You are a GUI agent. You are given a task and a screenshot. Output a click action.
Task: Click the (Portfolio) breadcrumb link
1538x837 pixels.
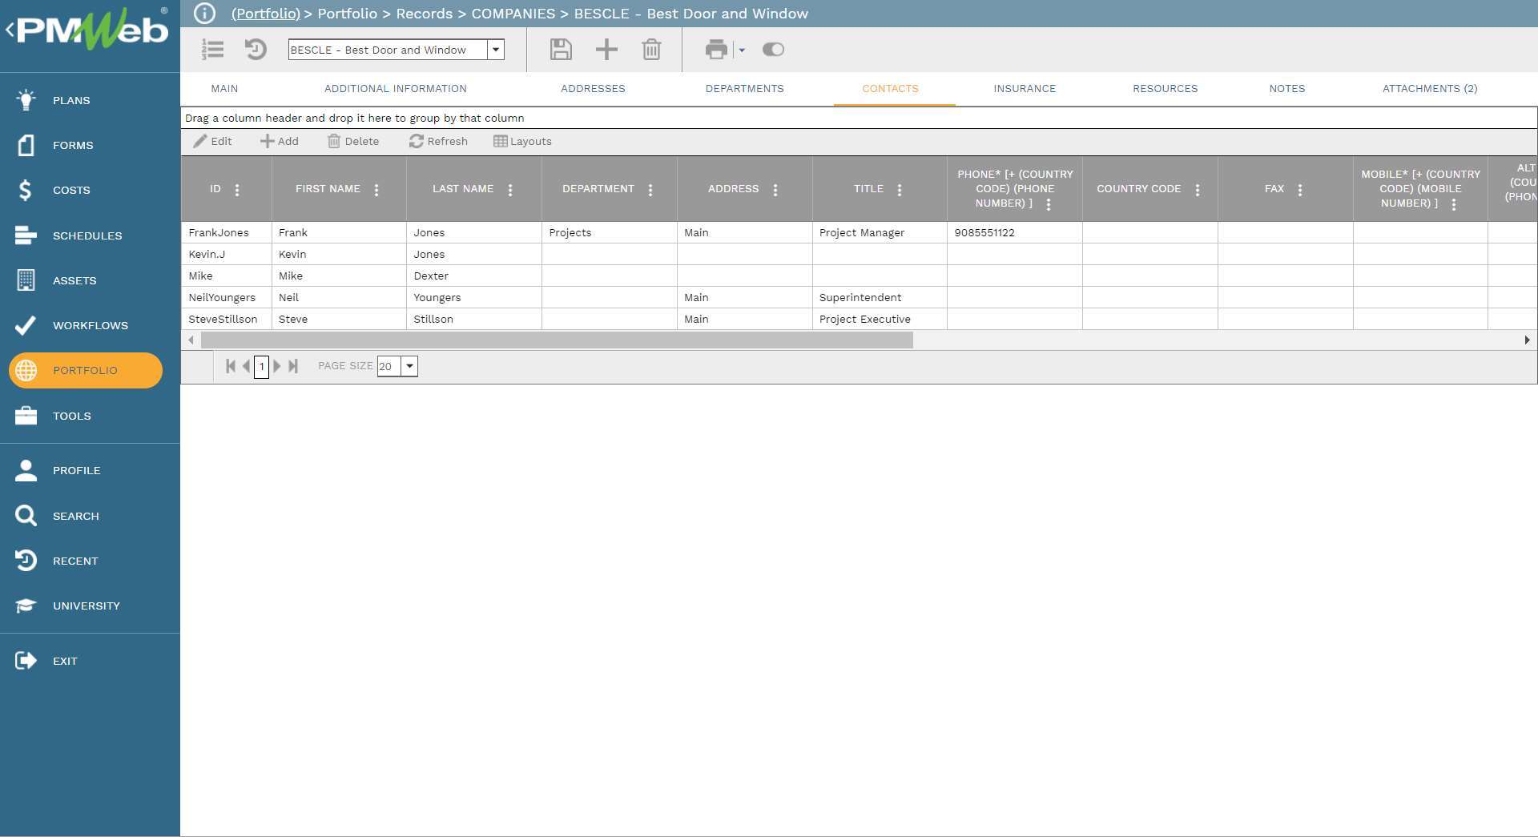pos(266,14)
